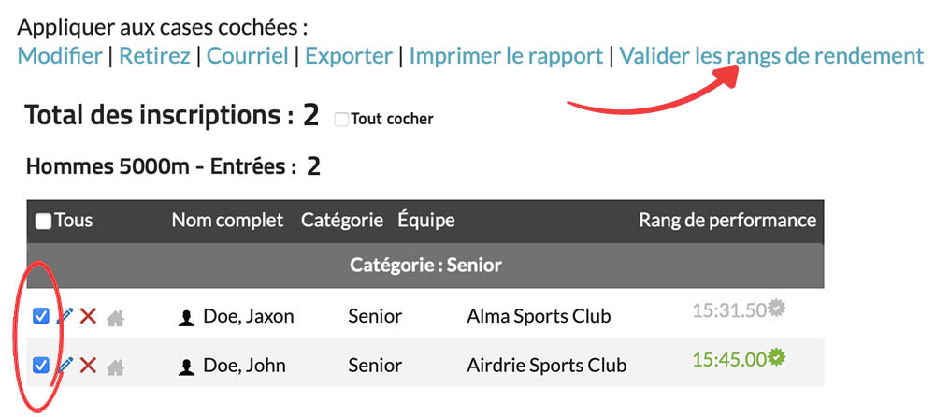Click home icon in Doe, Jaxon row
Image resolution: width=935 pixels, height=417 pixels.
click(x=115, y=318)
